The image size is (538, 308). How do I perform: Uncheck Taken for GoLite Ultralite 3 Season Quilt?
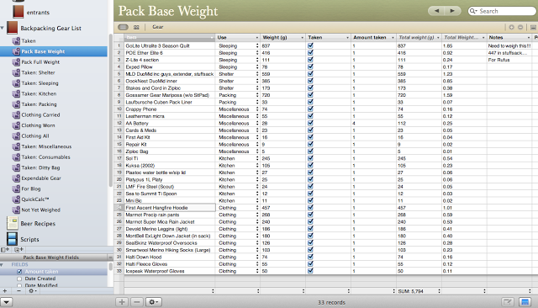coord(310,45)
